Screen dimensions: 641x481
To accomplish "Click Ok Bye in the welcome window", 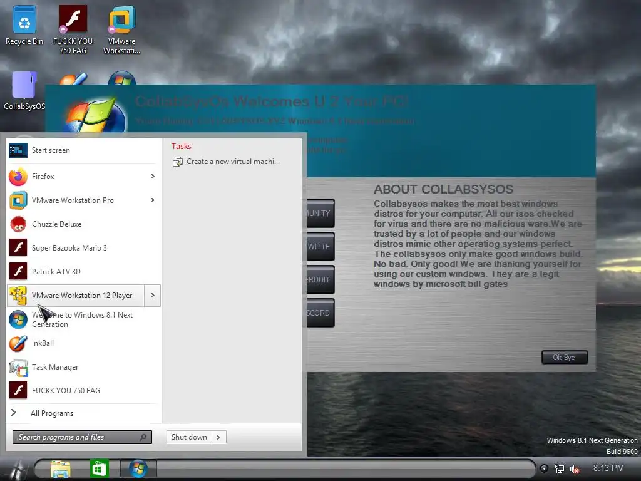I will point(565,358).
